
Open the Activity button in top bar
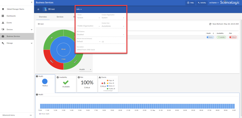(202, 3)
